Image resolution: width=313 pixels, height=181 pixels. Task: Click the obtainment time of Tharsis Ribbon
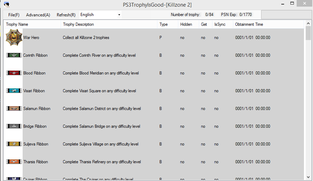[253, 162]
